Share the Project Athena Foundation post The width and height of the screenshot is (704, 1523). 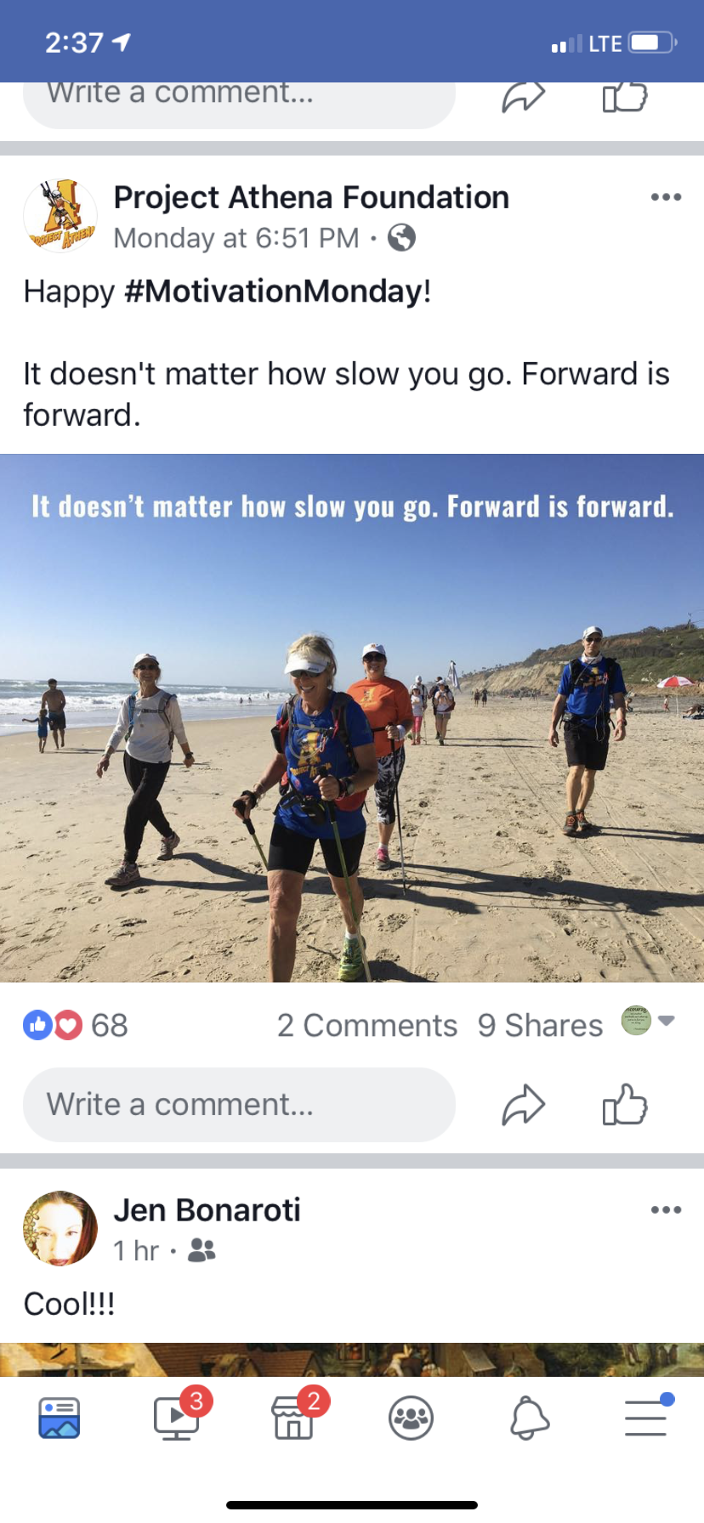tap(523, 1105)
